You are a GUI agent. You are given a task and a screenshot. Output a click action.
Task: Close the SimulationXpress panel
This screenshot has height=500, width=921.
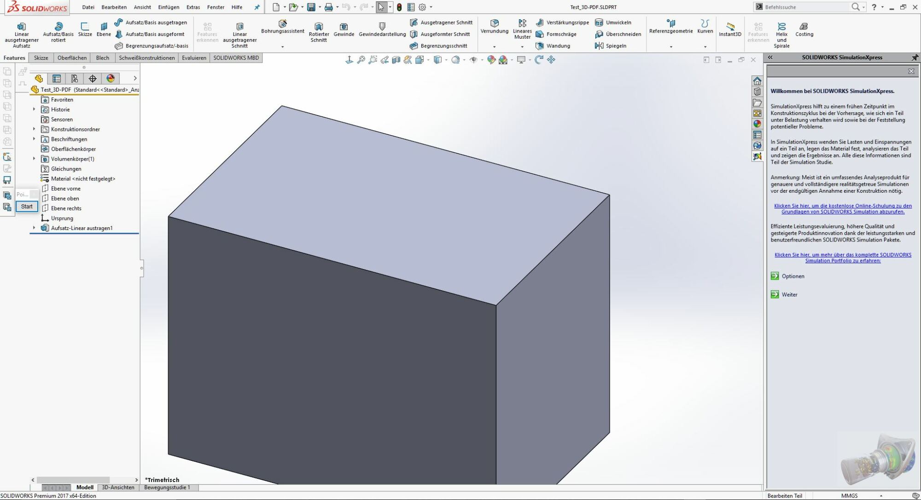pyautogui.click(x=911, y=71)
